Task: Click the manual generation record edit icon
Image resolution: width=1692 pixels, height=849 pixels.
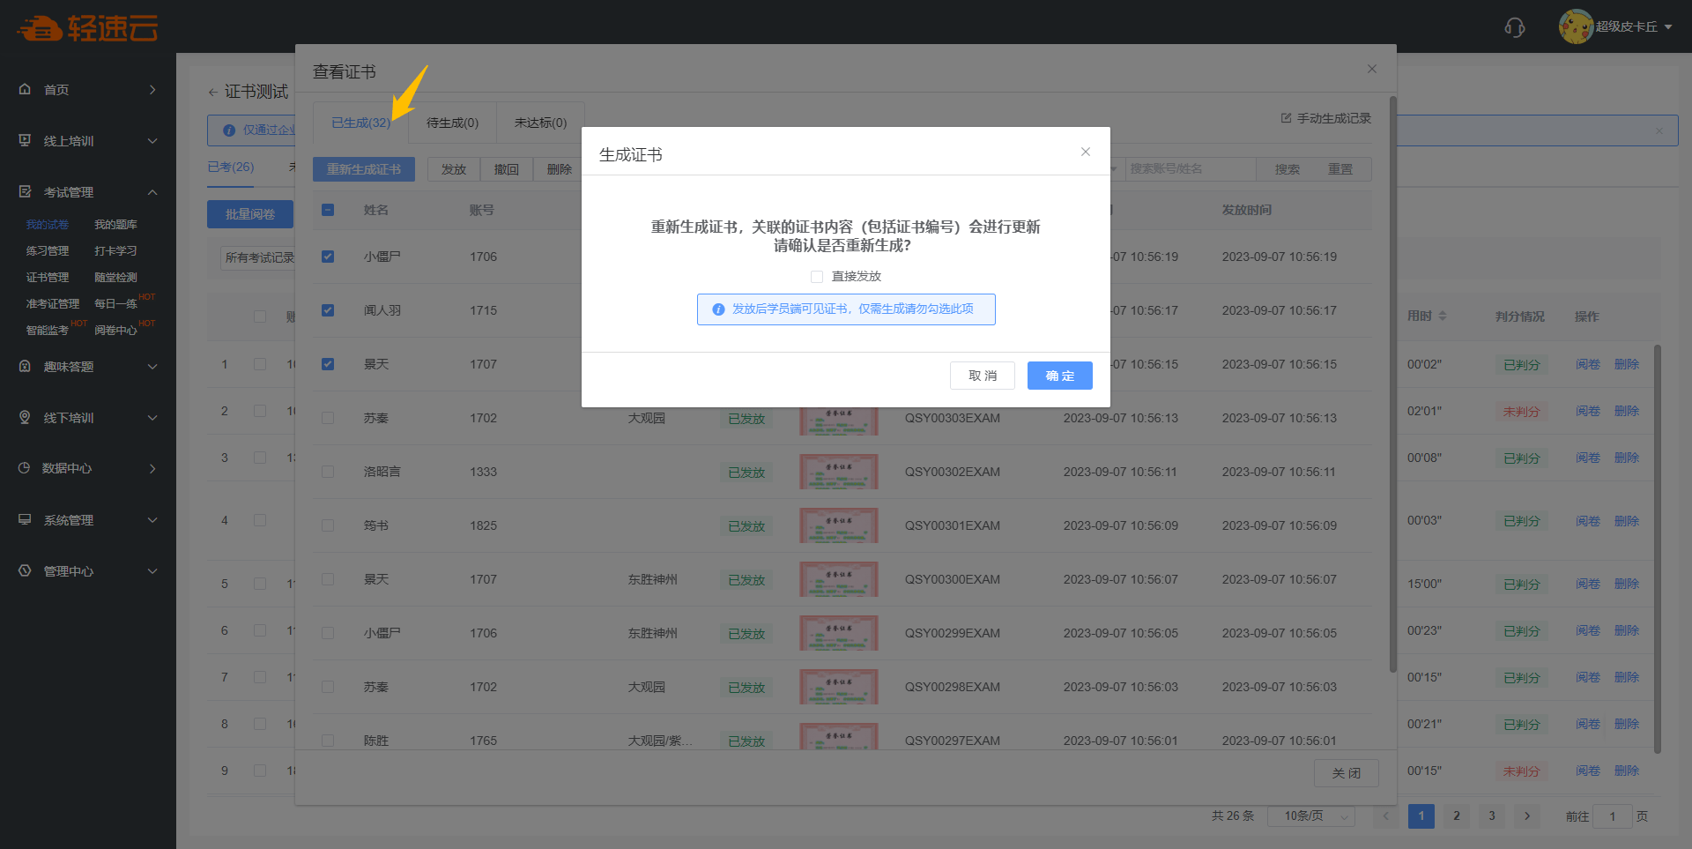Action: pyautogui.click(x=1286, y=118)
